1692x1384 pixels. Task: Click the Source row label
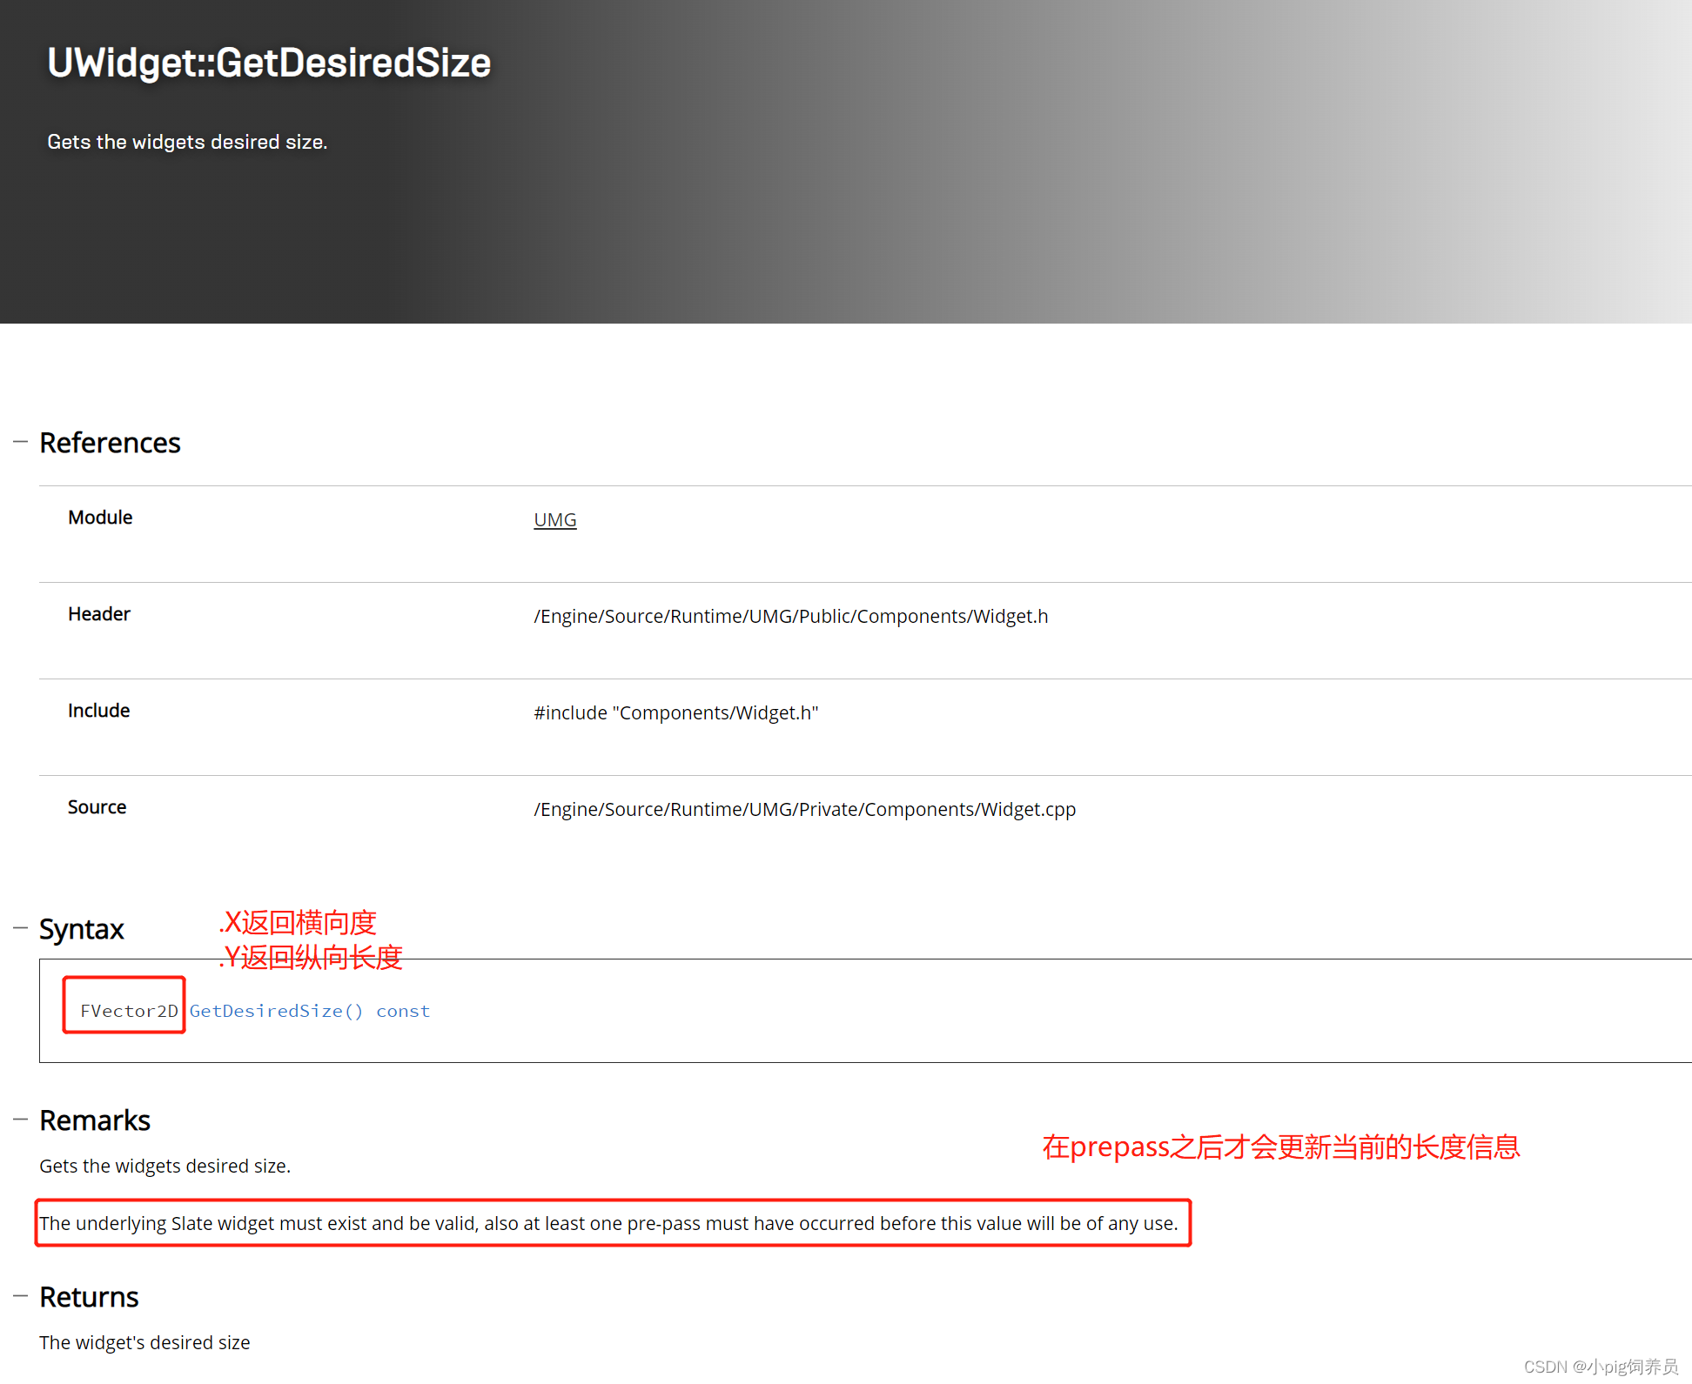coord(97,807)
